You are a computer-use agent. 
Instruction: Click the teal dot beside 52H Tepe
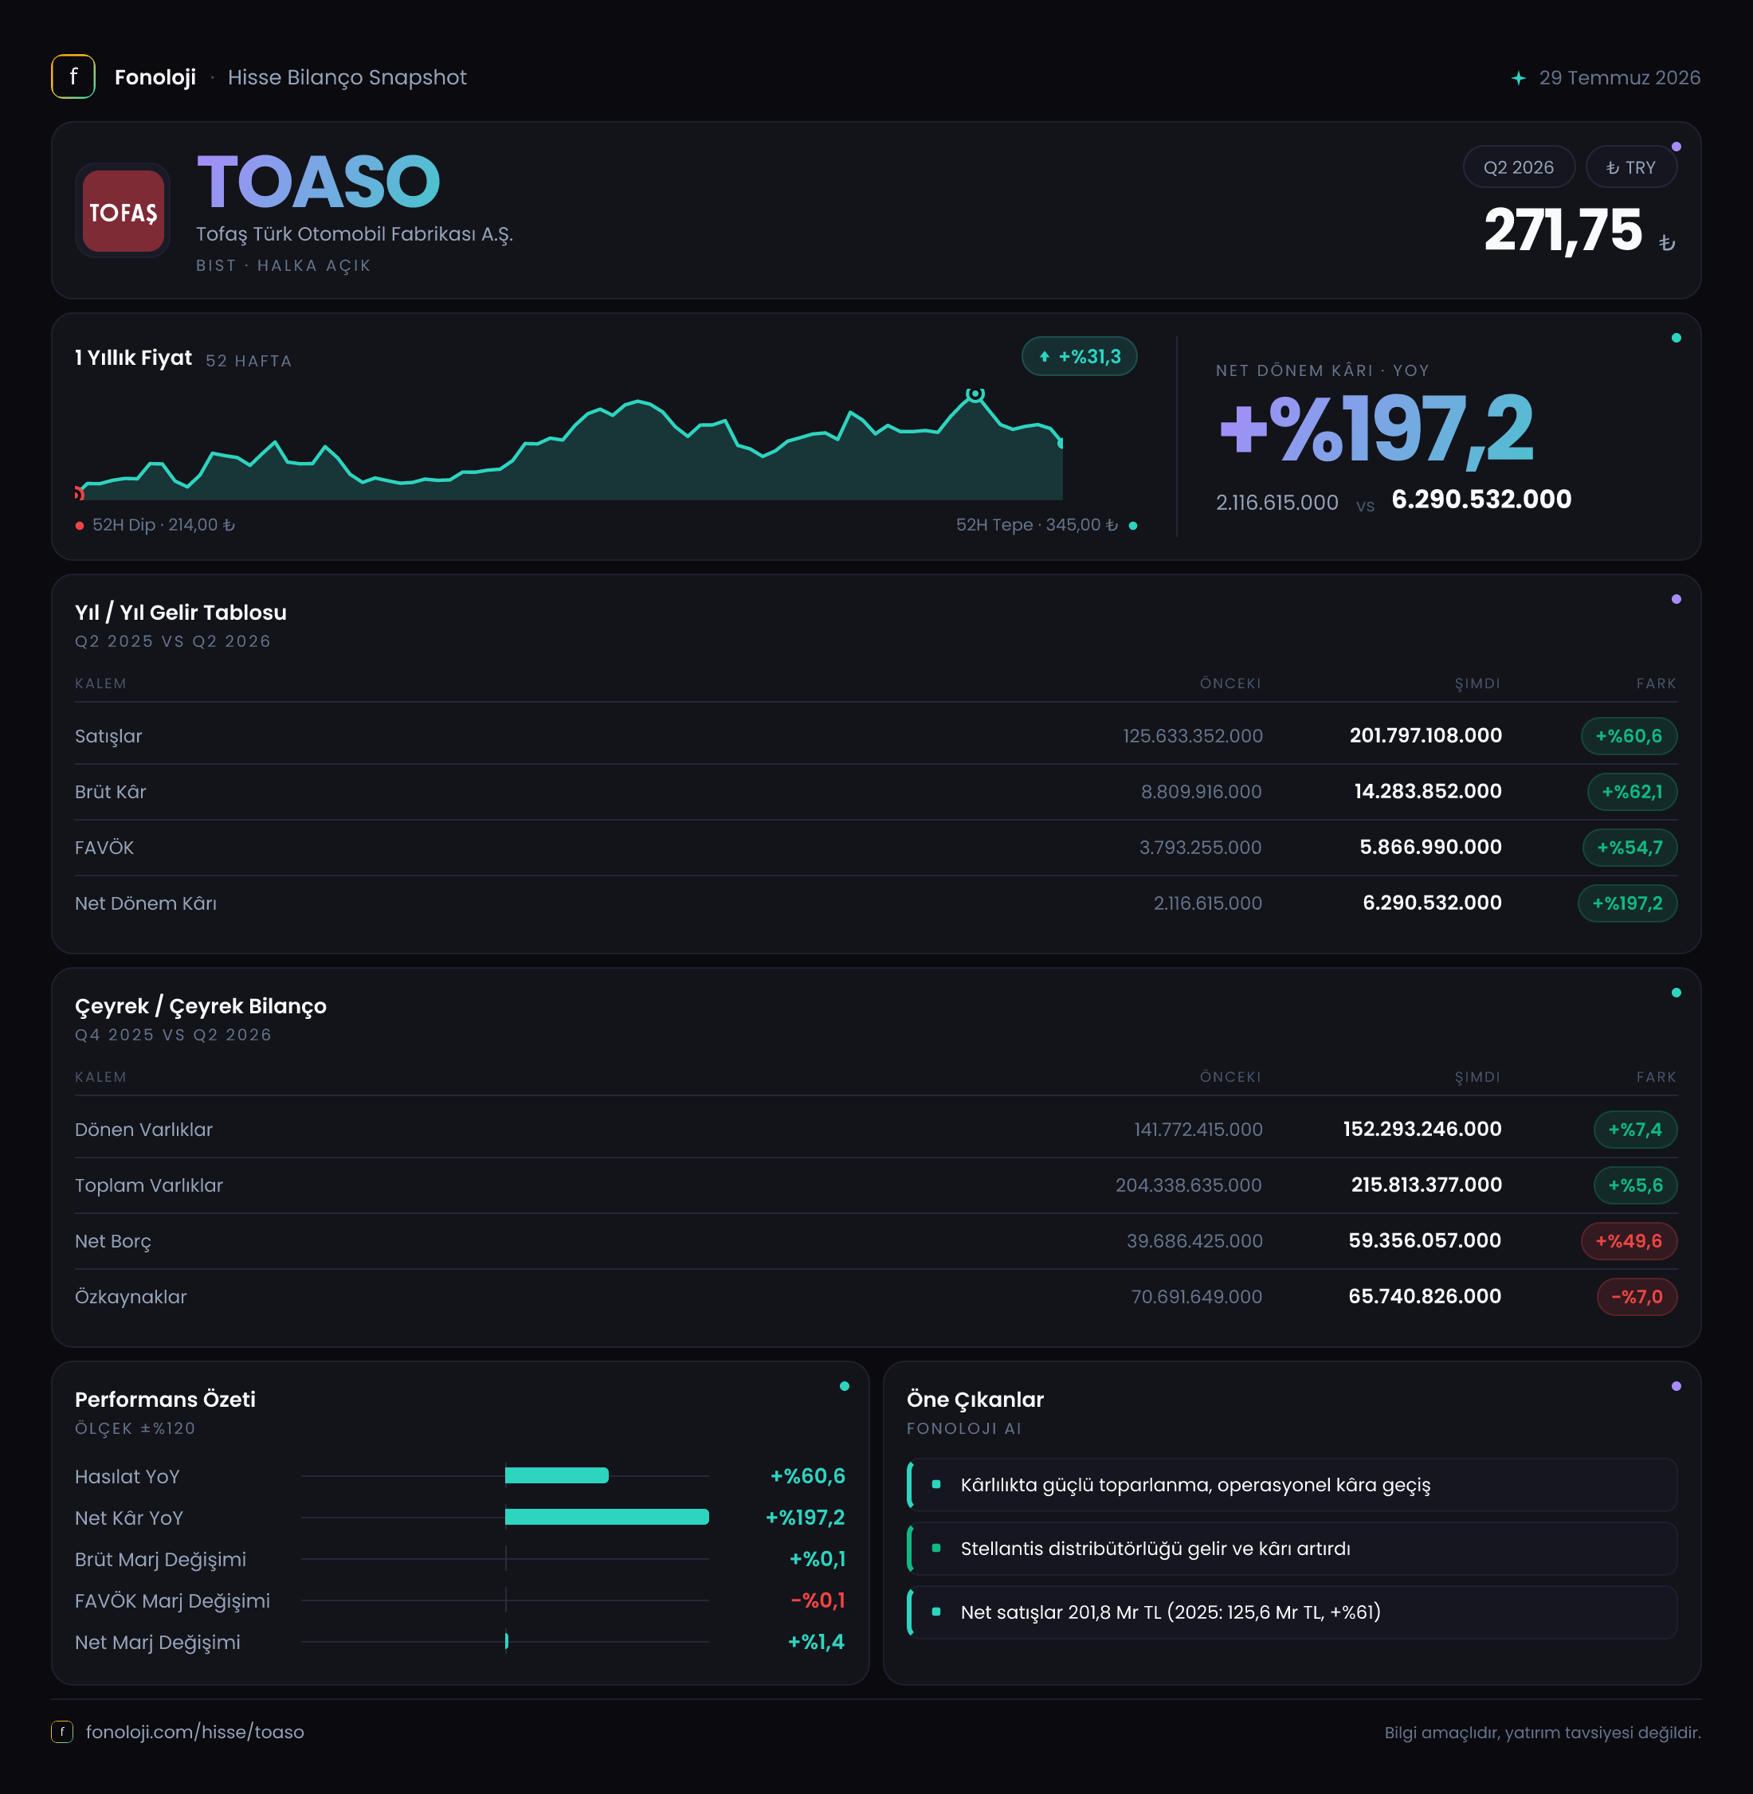pos(1132,526)
